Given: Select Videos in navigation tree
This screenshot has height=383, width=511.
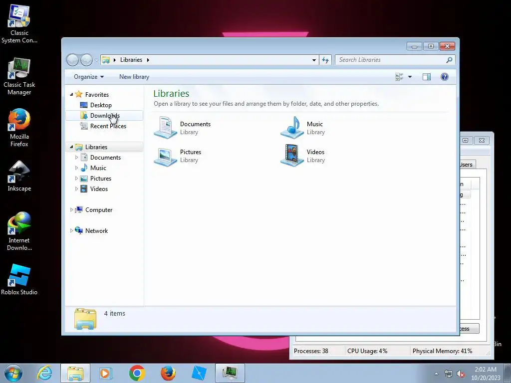Looking at the screenshot, I should [x=99, y=189].
